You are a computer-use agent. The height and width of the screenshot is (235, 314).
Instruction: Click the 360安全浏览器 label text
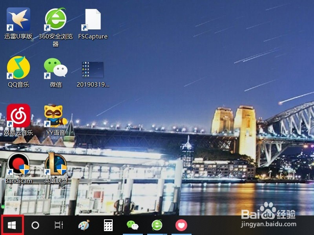coord(56,40)
